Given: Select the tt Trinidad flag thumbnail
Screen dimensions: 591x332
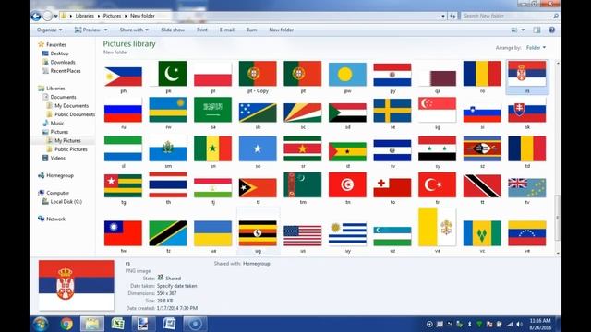Looking at the screenshot, I should point(482,186).
